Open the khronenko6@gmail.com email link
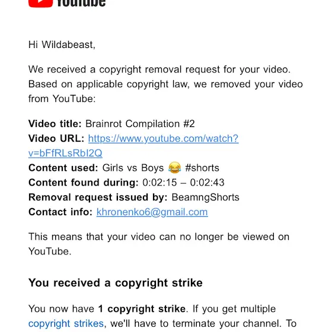The height and width of the screenshot is (332, 332). 152,212
